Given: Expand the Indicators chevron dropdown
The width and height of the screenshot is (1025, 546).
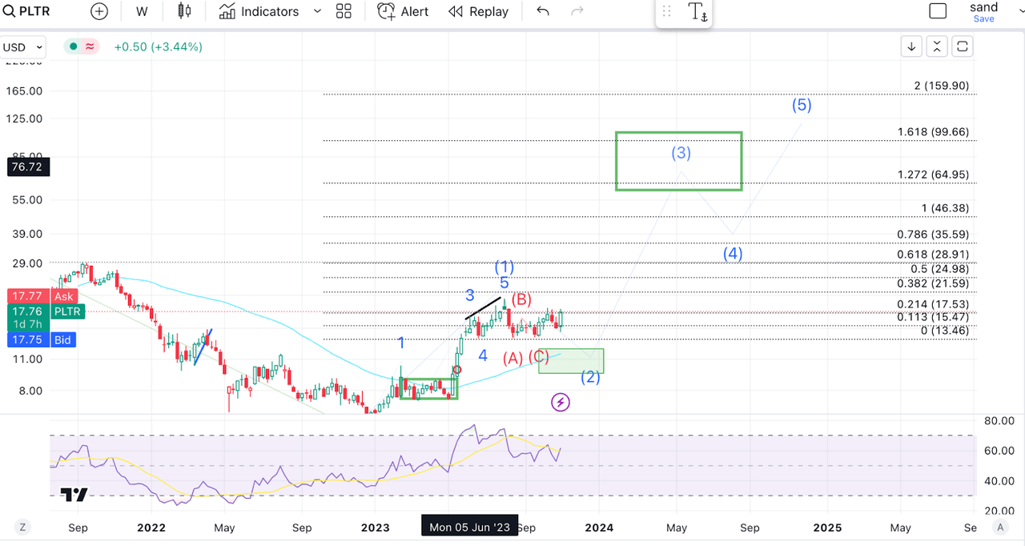Looking at the screenshot, I should pos(317,11).
